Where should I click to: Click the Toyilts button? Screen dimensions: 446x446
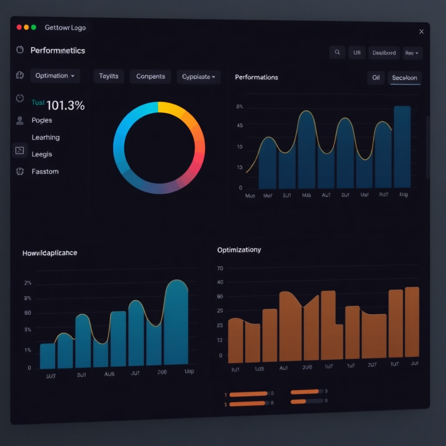[x=108, y=76]
